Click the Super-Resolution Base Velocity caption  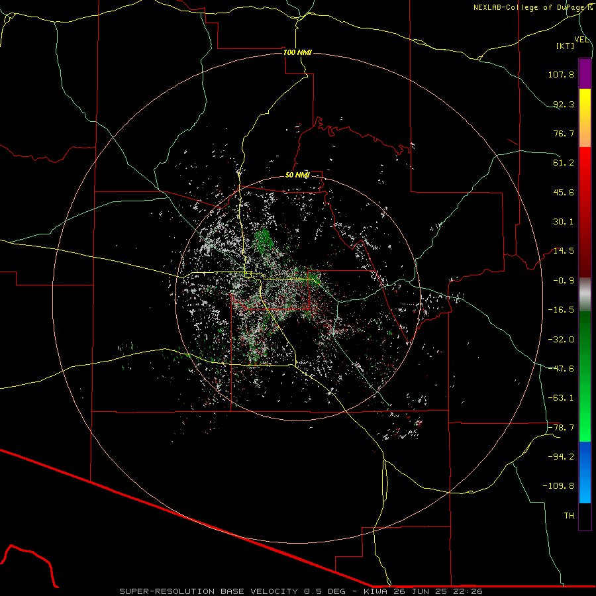(301, 591)
